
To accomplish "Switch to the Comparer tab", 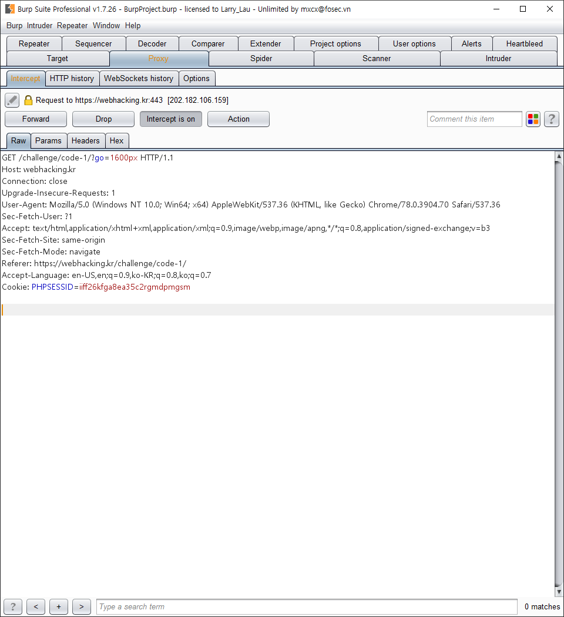I will [x=208, y=43].
